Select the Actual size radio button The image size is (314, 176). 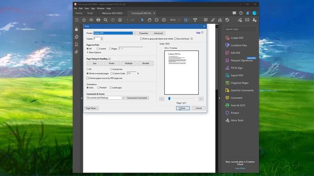pos(111,69)
